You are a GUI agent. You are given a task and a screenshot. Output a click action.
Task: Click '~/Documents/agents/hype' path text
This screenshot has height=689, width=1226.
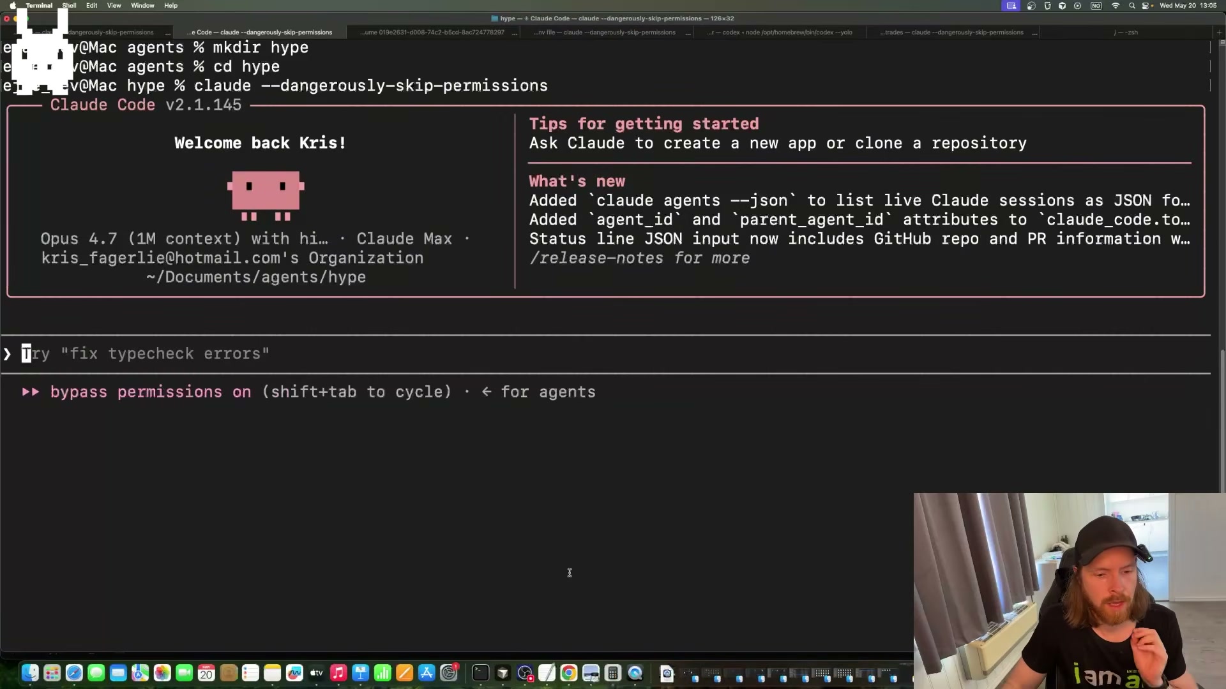click(x=256, y=277)
